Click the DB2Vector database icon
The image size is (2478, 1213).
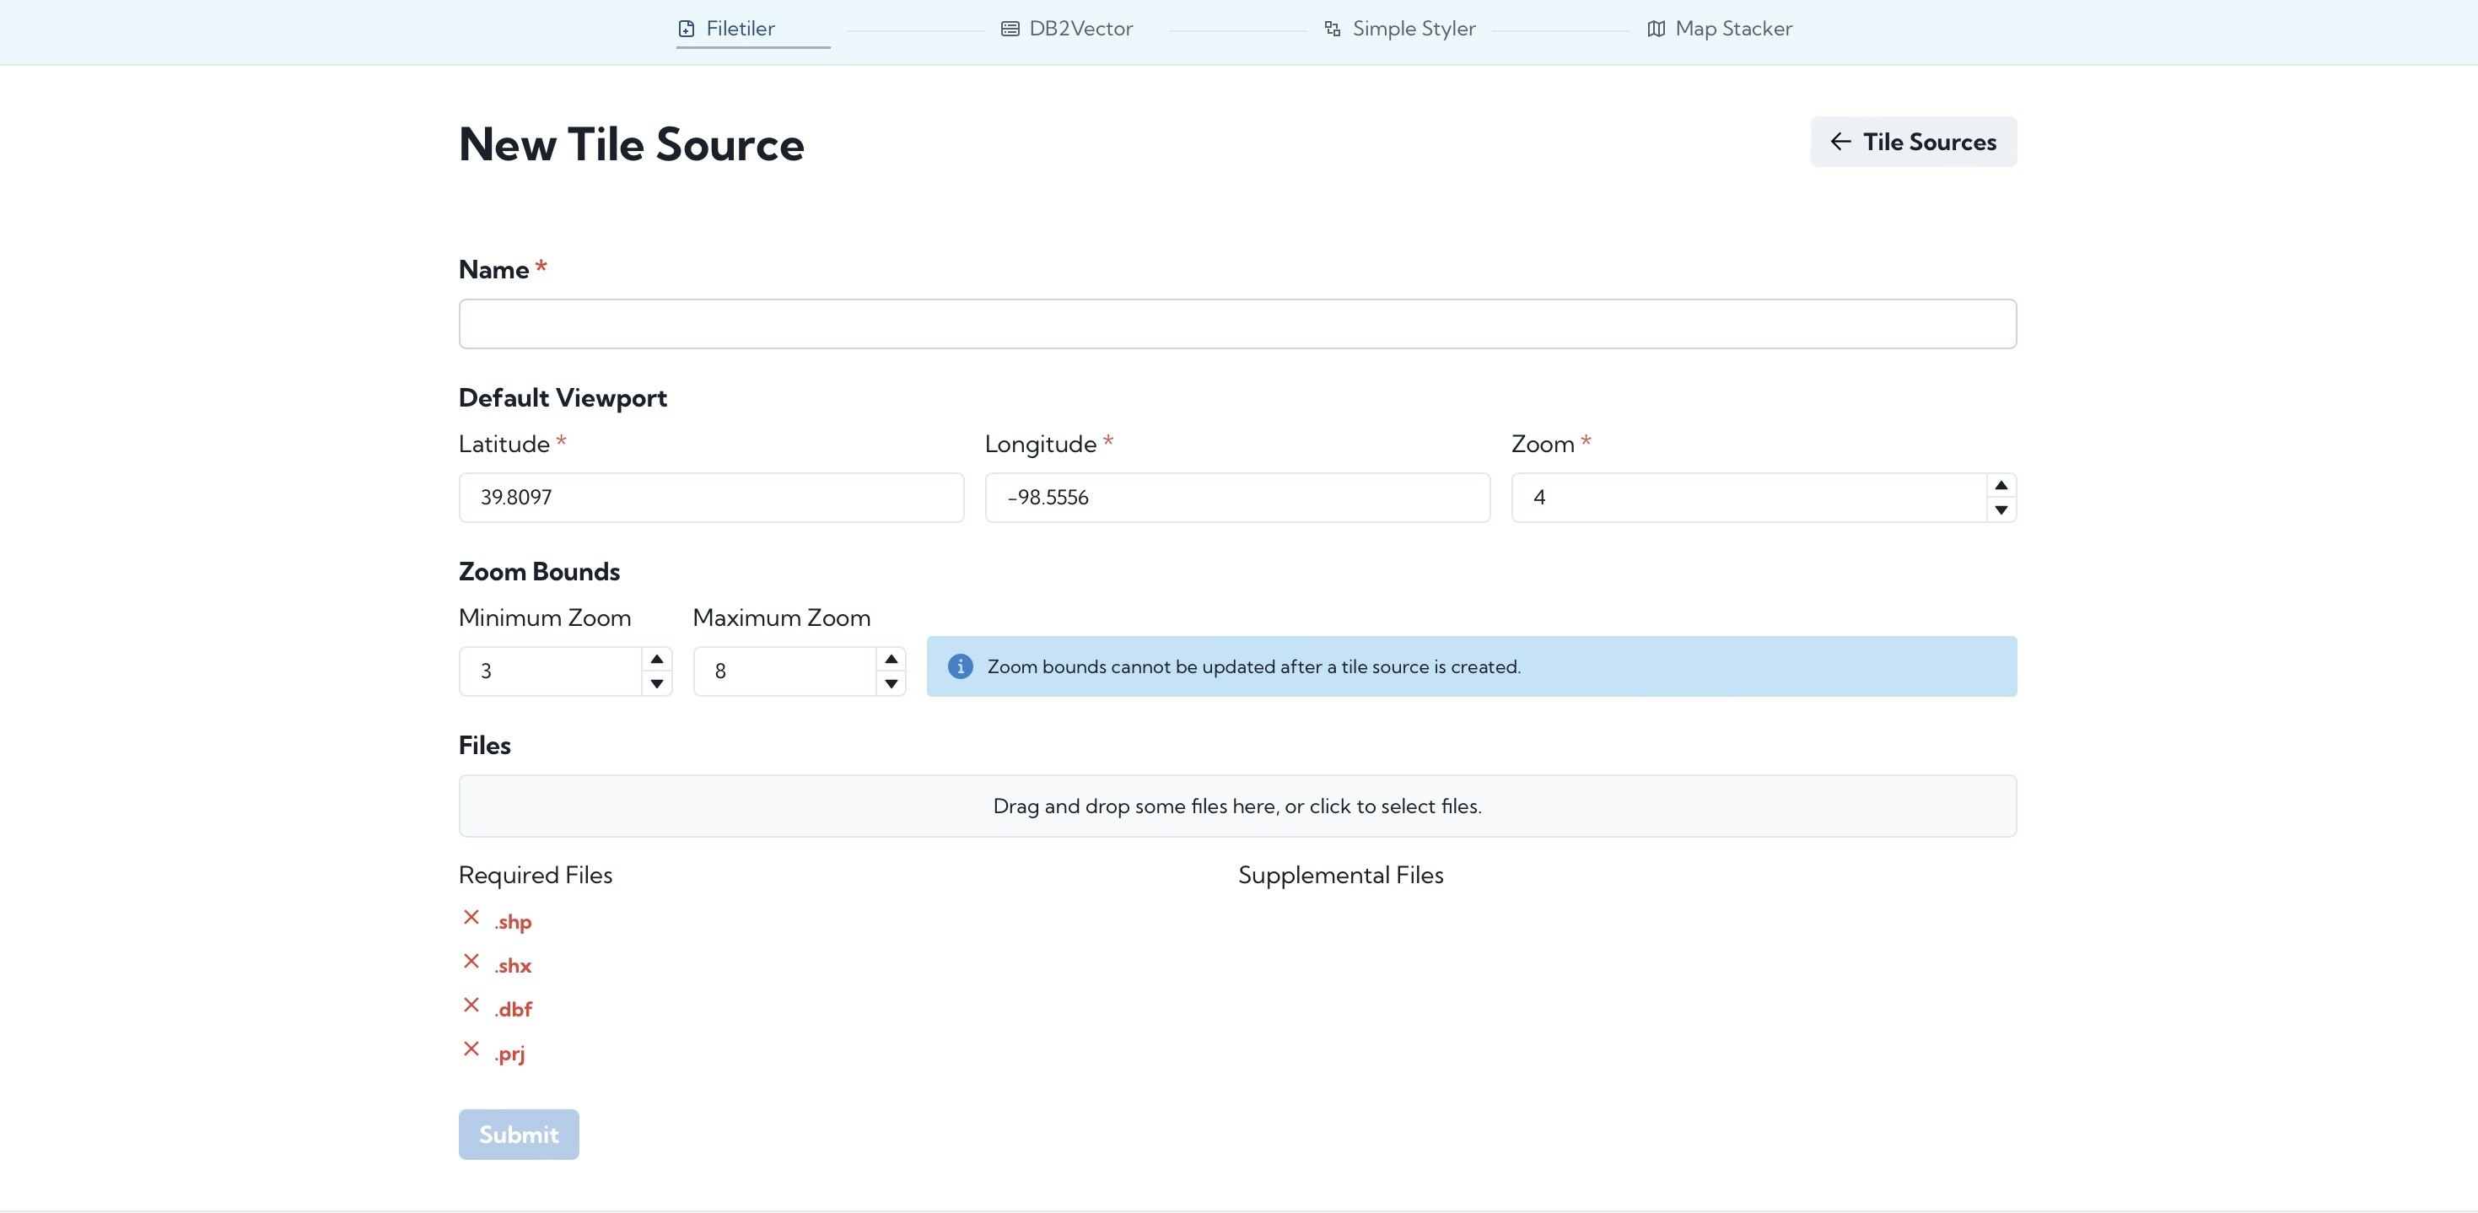1010,29
